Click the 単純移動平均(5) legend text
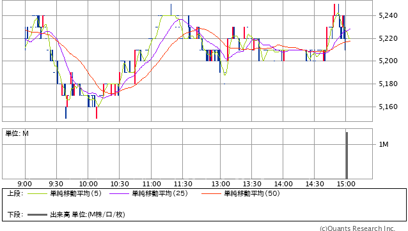 click(x=75, y=193)
